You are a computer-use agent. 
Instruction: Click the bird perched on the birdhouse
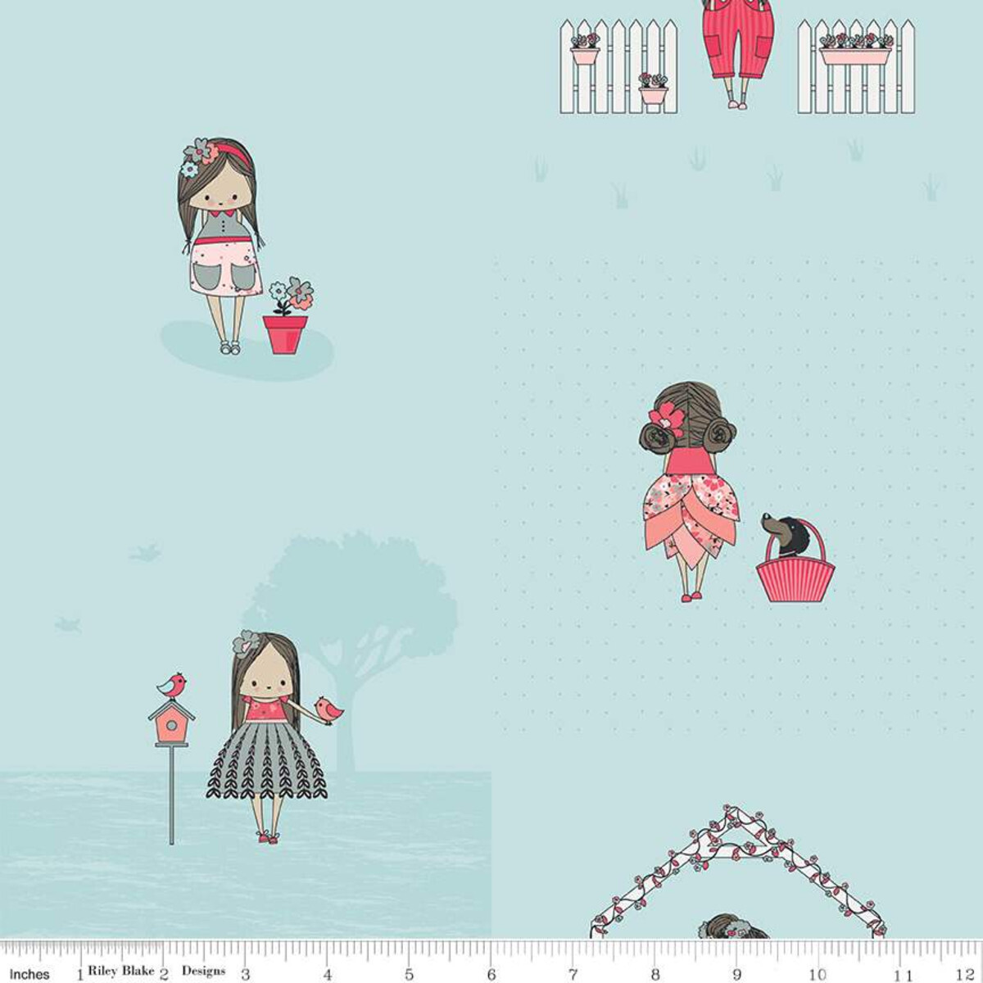coord(171,685)
